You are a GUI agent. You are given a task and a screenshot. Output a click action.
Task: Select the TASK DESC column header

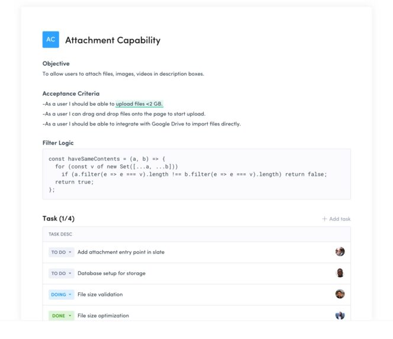coord(60,234)
